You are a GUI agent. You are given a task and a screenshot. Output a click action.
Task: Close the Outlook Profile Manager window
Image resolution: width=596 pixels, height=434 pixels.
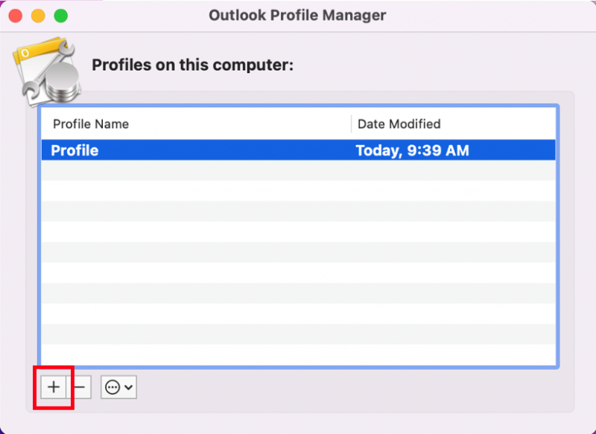point(16,16)
